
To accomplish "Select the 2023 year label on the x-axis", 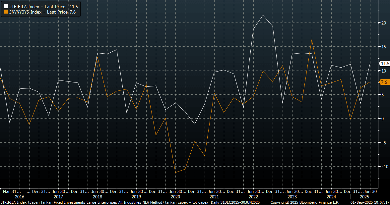I will (292, 197).
